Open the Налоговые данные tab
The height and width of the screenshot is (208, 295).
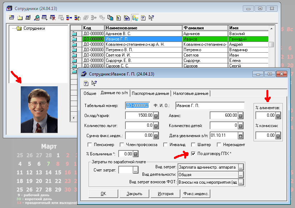191,93
